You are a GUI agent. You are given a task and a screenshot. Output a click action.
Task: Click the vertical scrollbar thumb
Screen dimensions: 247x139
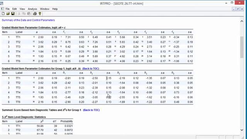[x=242, y=47]
